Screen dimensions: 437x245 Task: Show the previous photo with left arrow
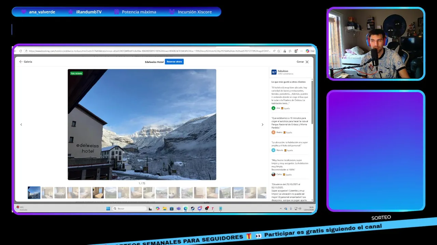coord(21,125)
